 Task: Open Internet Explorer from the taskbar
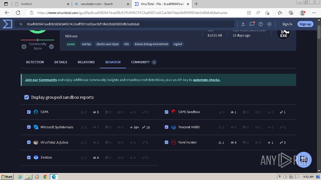[x=20, y=177]
